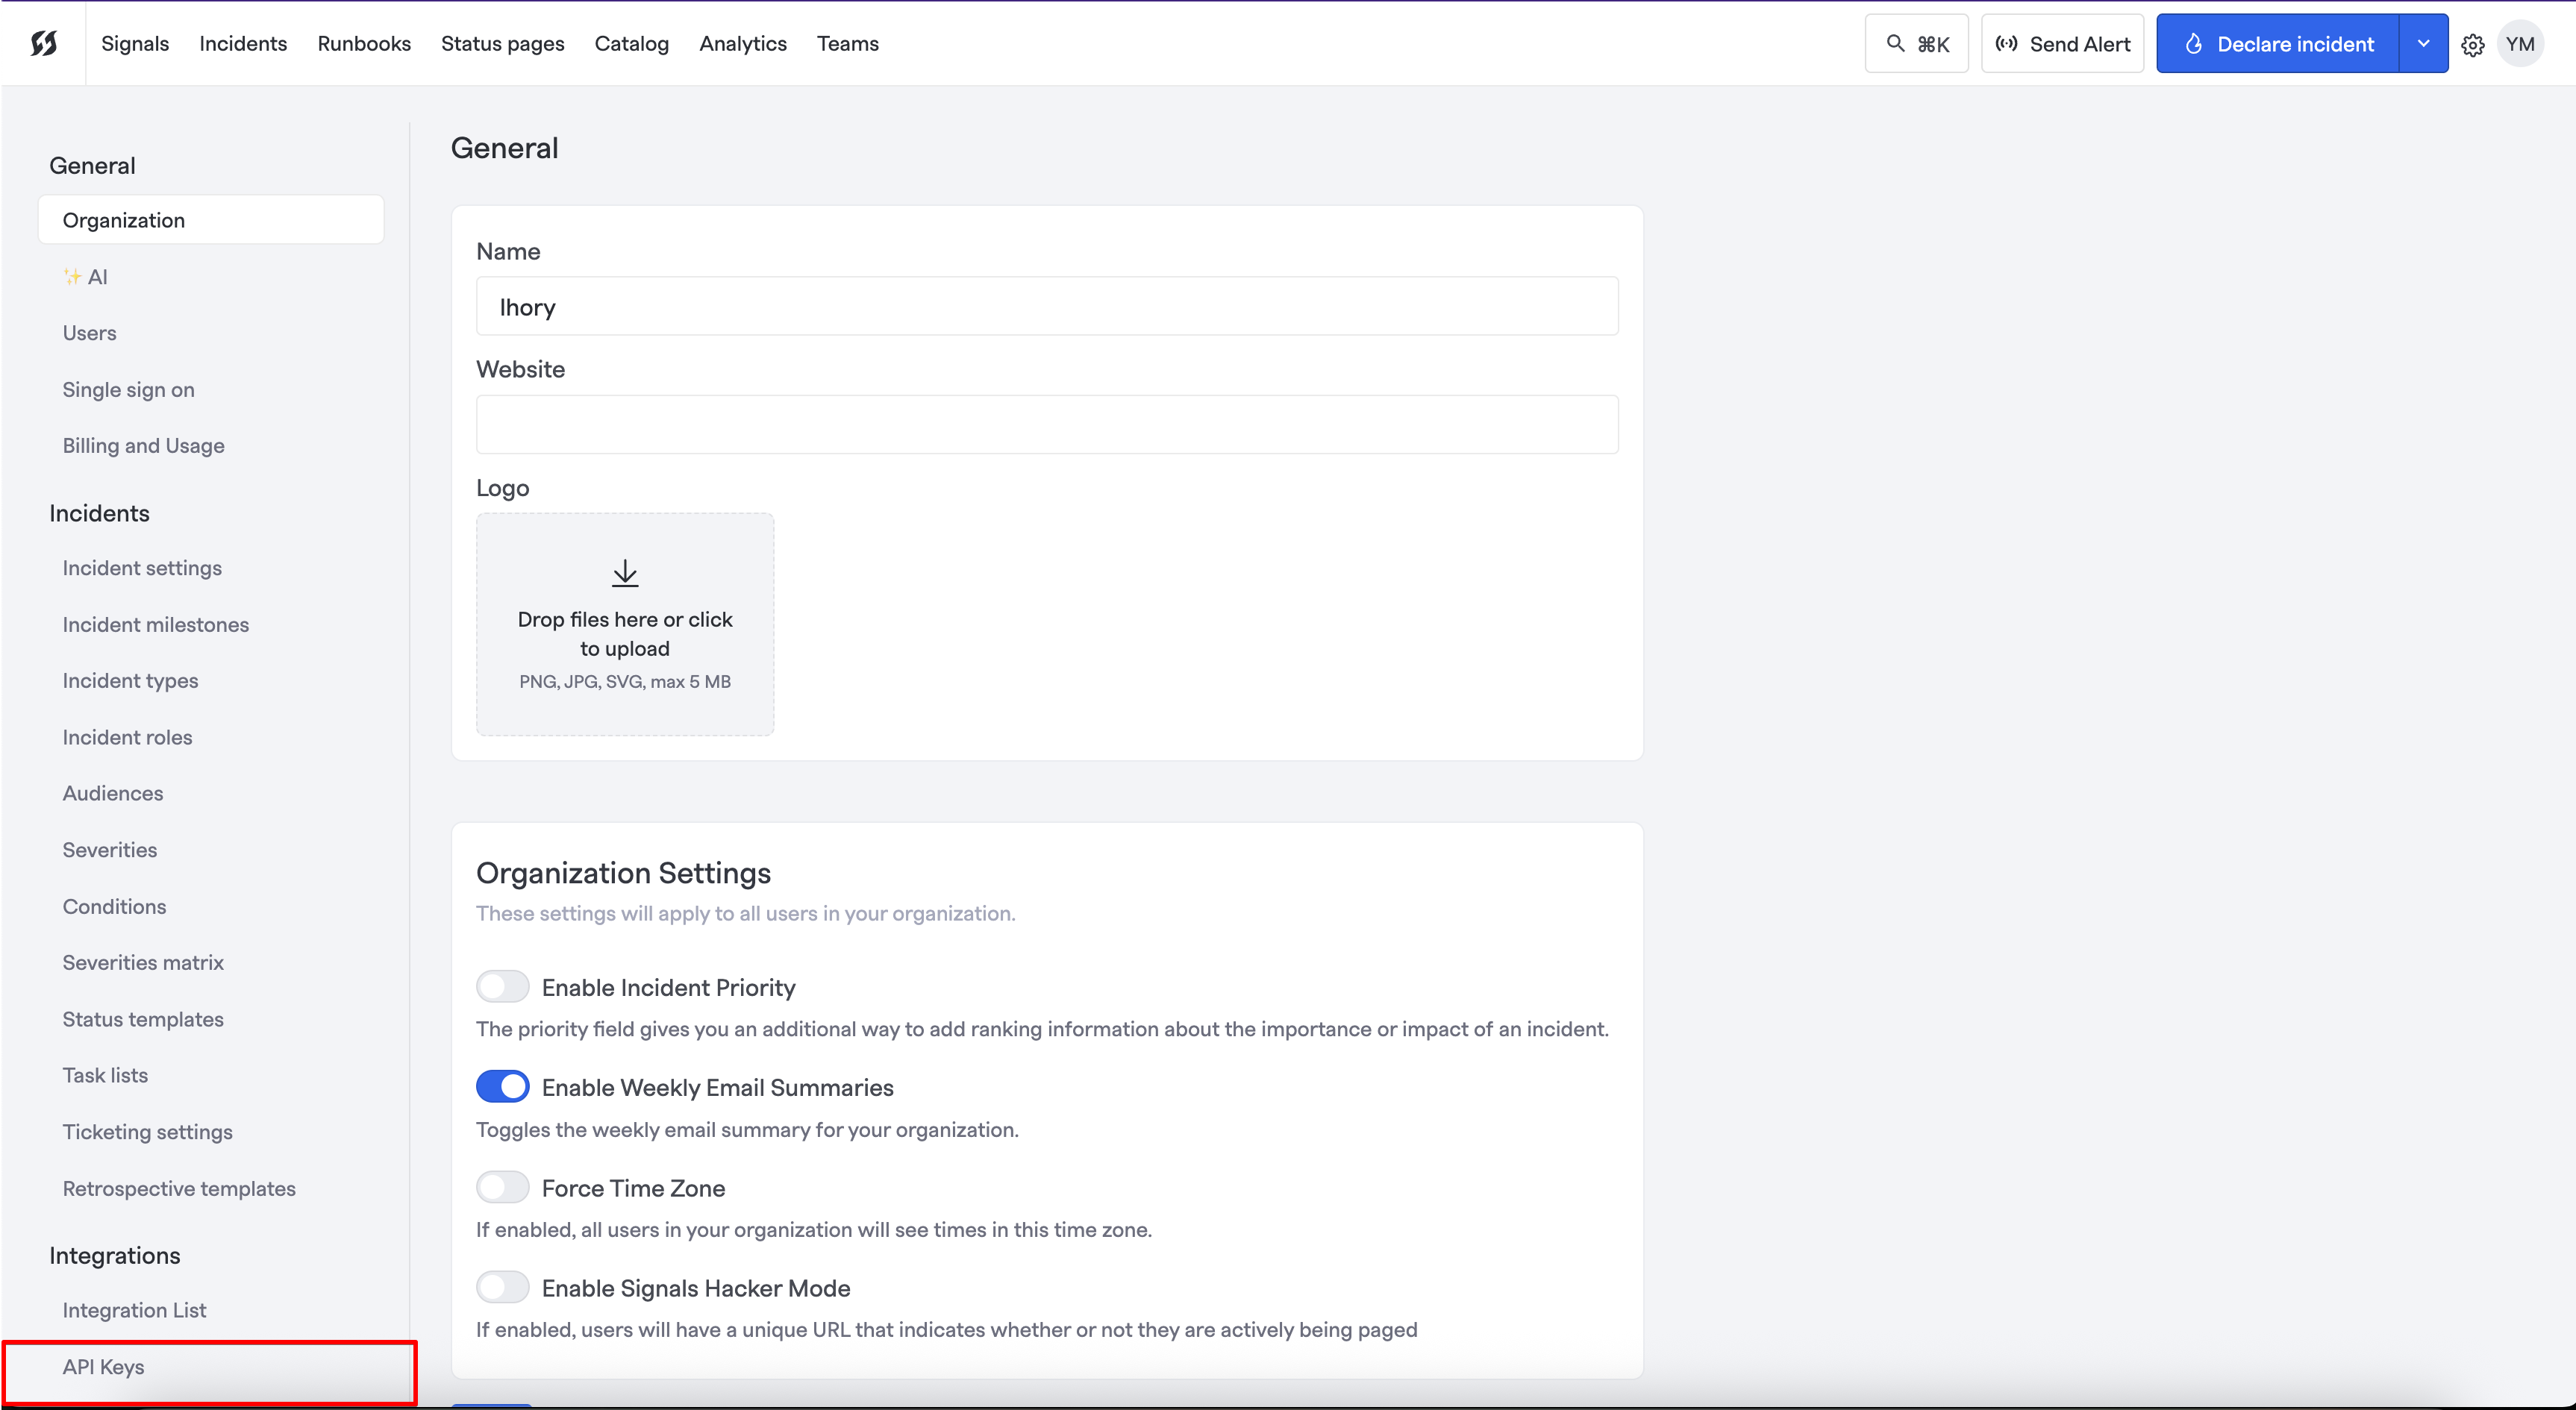The image size is (2576, 1410).
Task: Open settings gear icon
Action: coord(2472,45)
